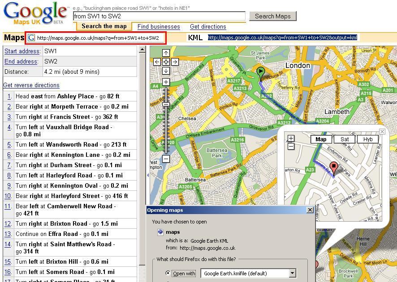The width and height of the screenshot is (397, 282).
Task: Zoom in on the popup mini map
Action: (291, 139)
